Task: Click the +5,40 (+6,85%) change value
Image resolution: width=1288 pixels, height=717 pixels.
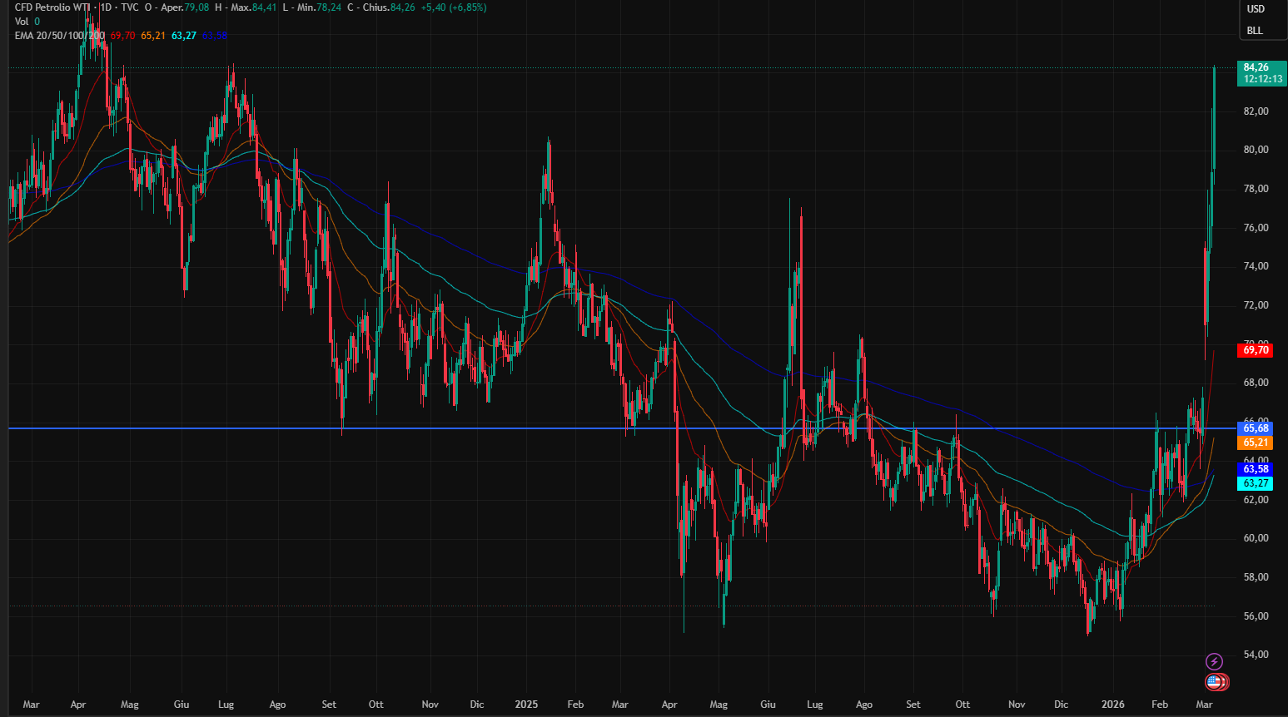Action: tap(454, 7)
